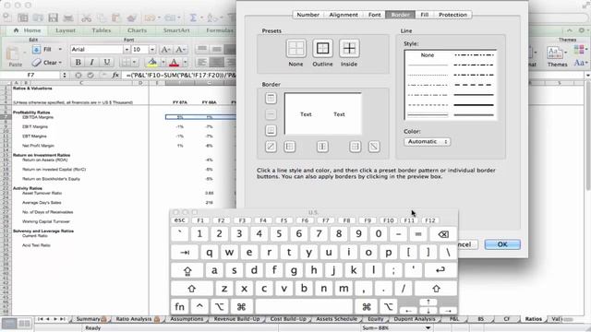Click the Print icon in toolbar
Image resolution: width=591 pixels, height=332 pixels.
point(68,18)
